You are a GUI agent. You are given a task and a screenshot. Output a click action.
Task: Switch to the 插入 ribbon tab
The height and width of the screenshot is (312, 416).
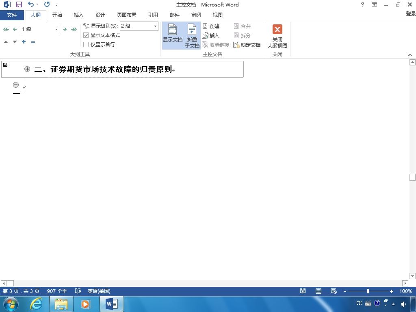(x=78, y=15)
